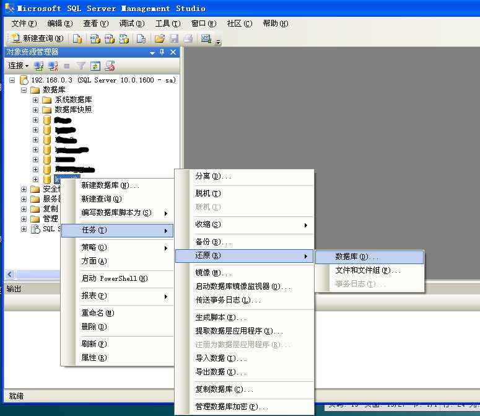Choose 属性(R) in context menu
The height and width of the screenshot is (416, 480).
click(117, 358)
